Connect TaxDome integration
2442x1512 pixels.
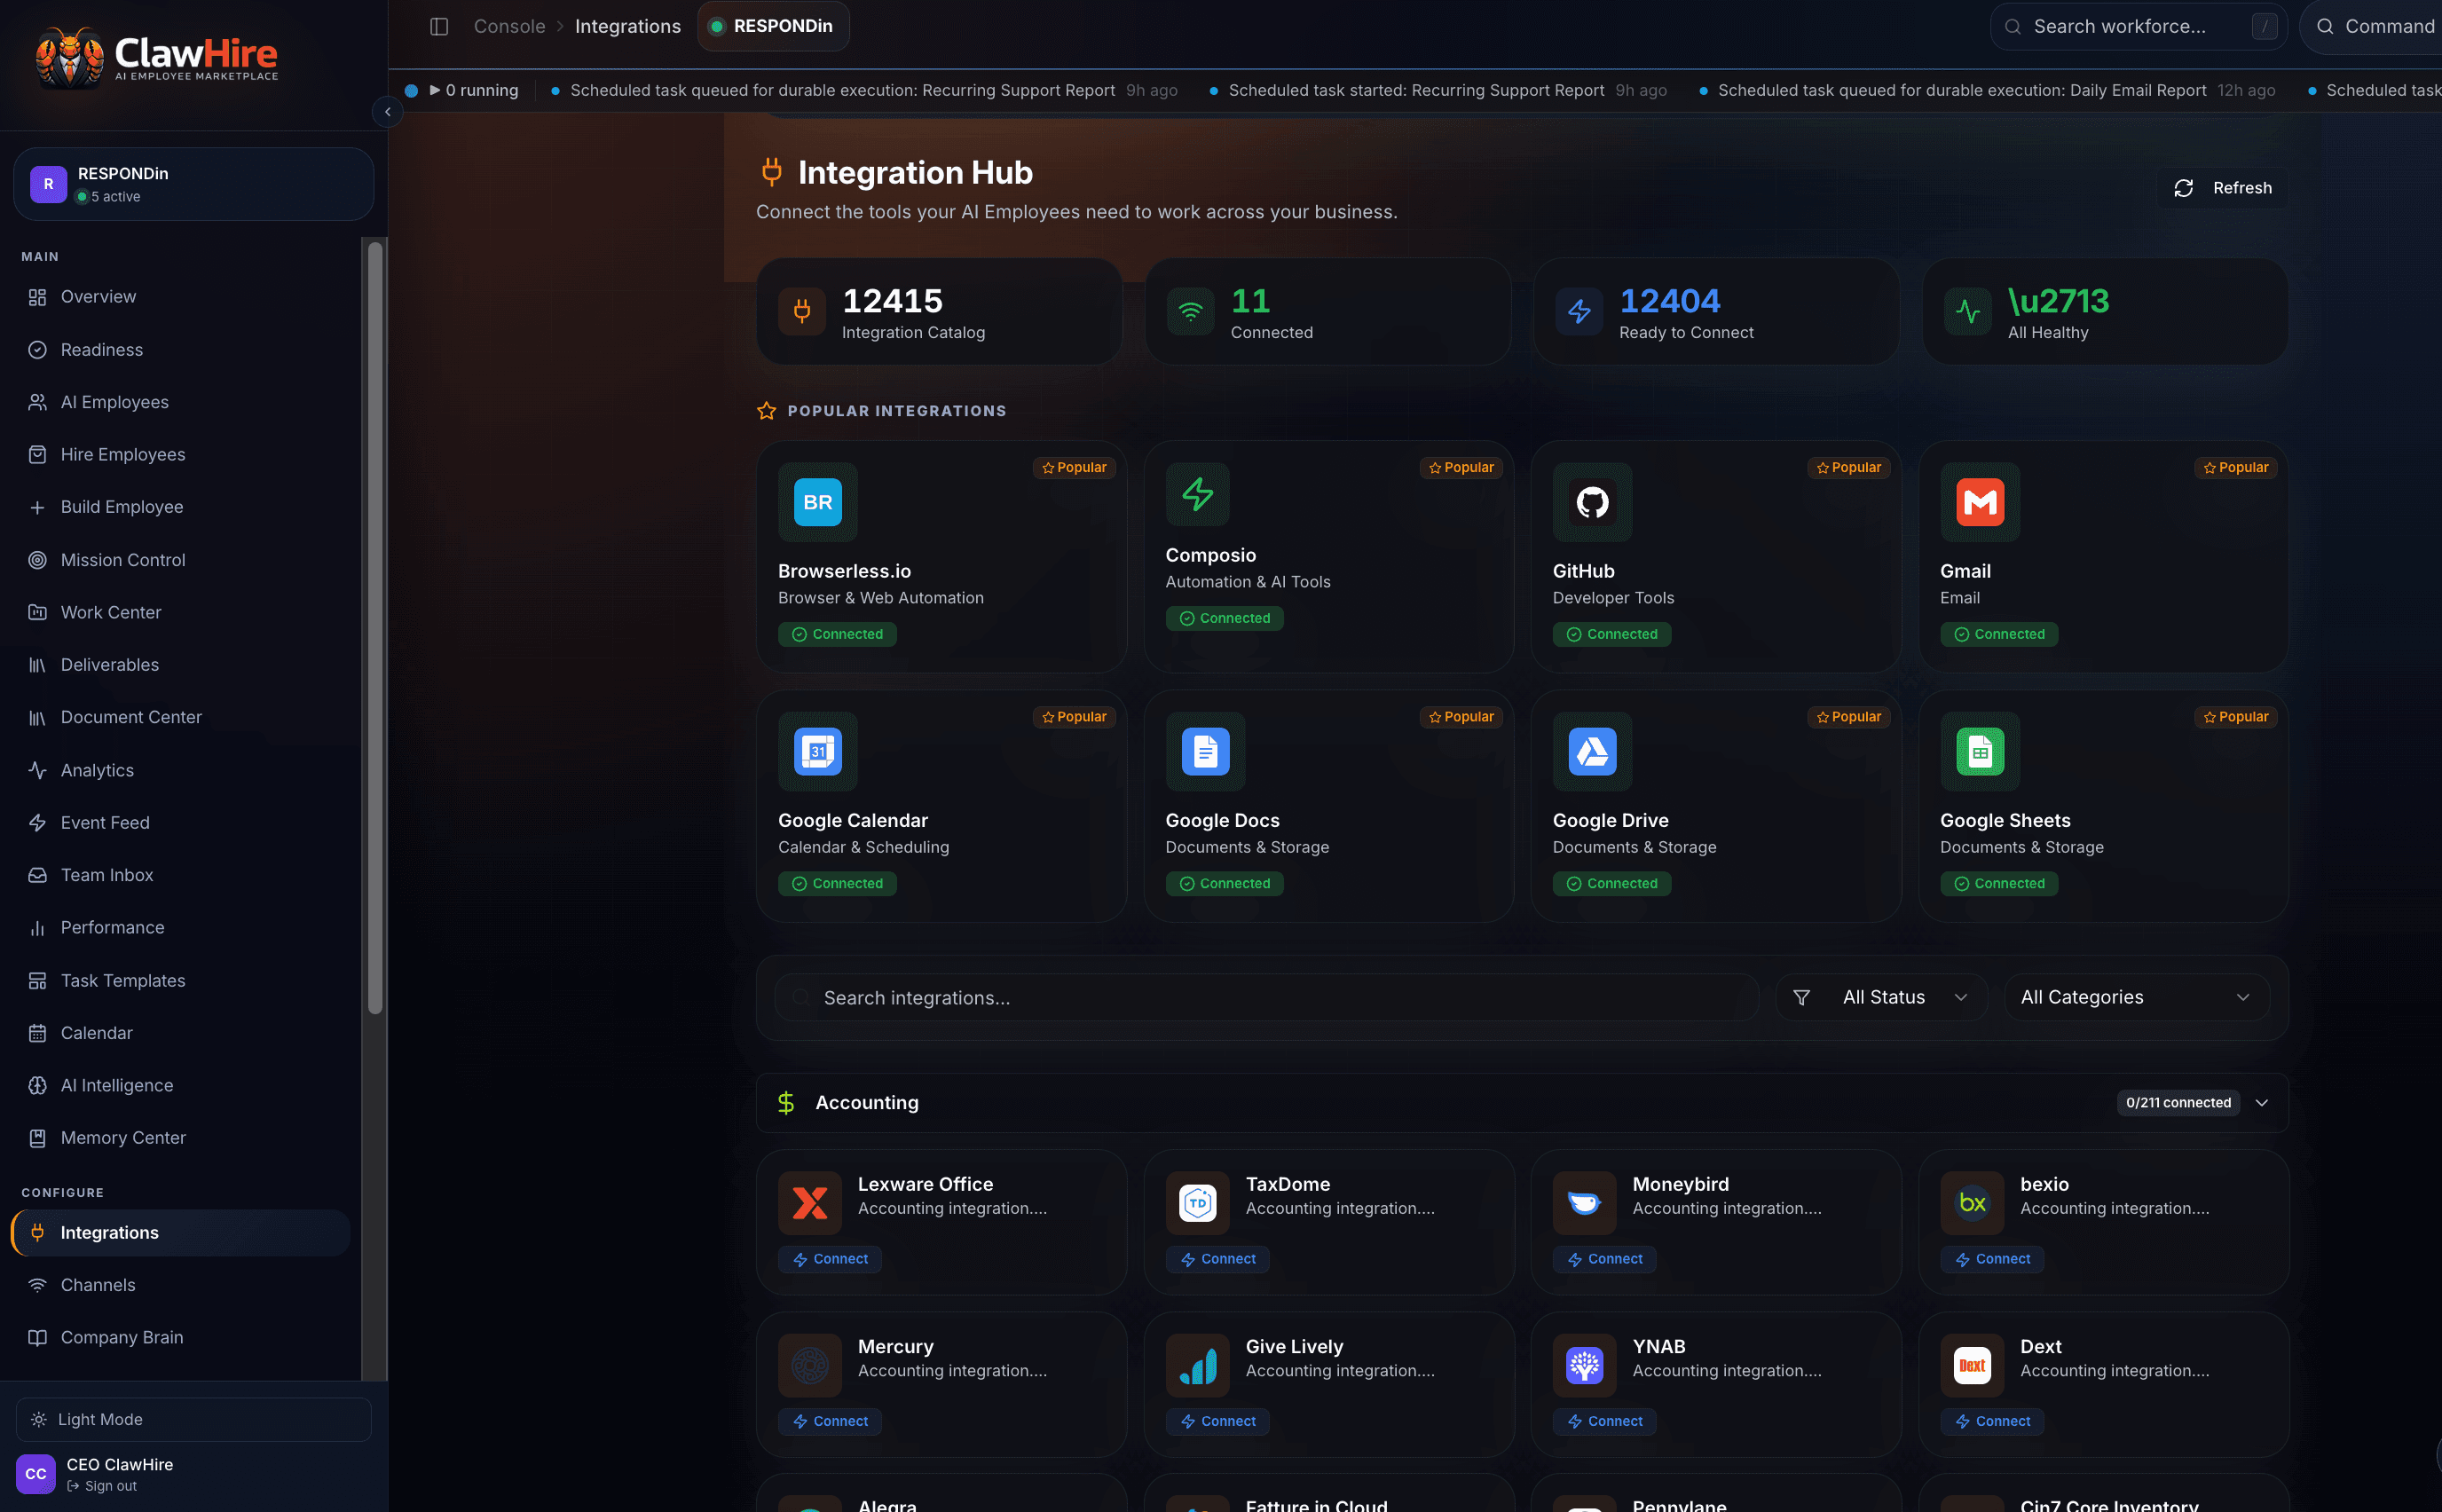1217,1259
